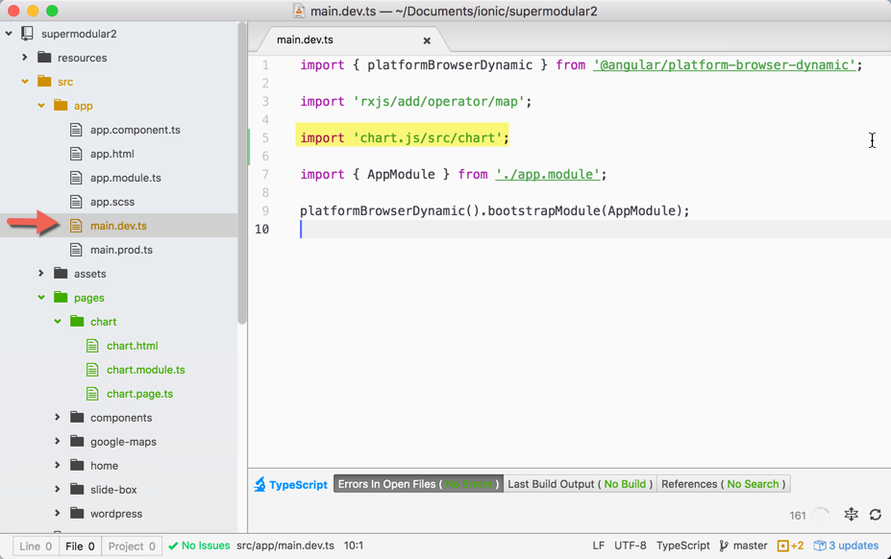Expand the resources folder chevron
Viewport: 891px width, 559px height.
point(24,58)
